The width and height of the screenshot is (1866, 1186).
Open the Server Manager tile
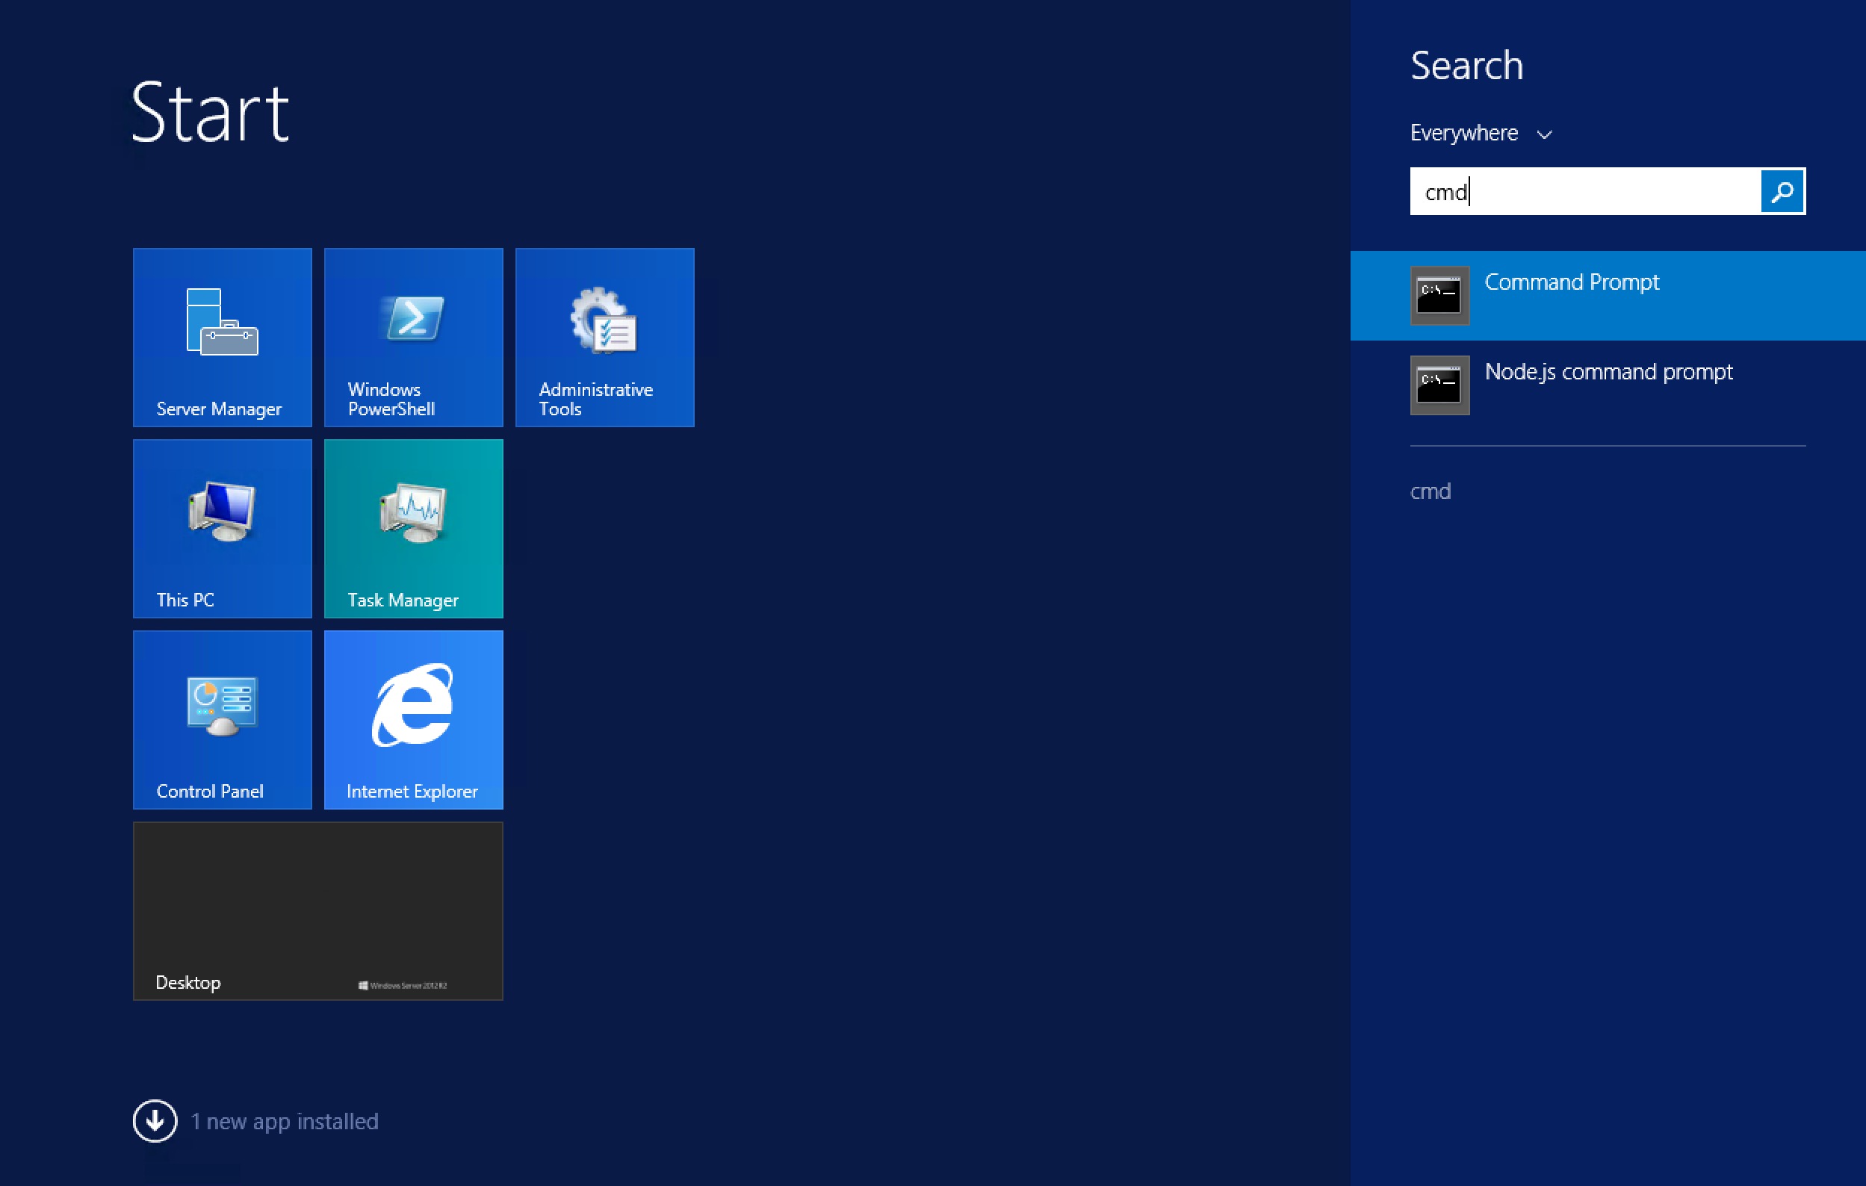pyautogui.click(x=223, y=337)
